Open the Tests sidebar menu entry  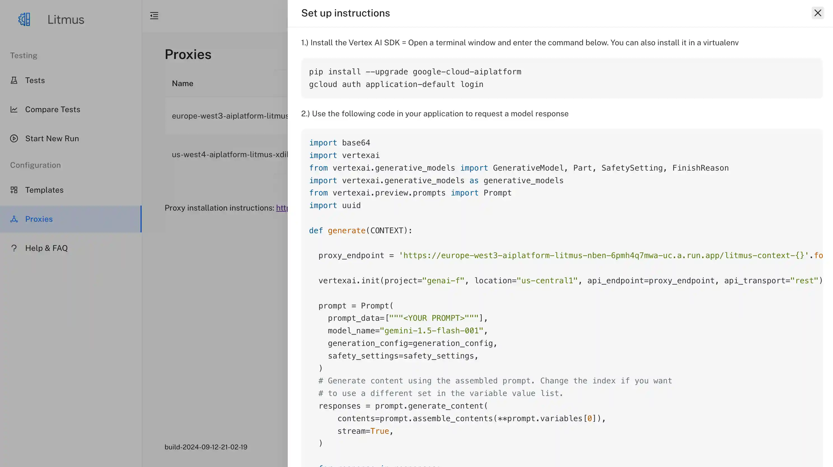click(35, 80)
